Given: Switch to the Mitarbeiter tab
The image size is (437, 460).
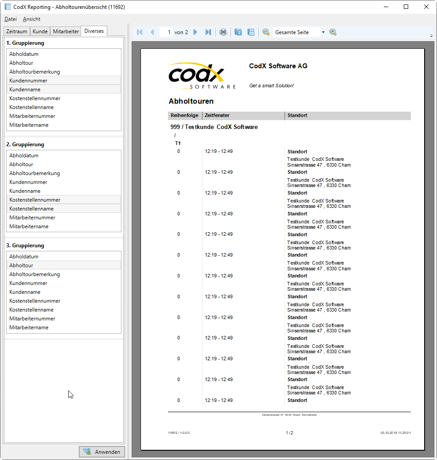Looking at the screenshot, I should (x=66, y=31).
